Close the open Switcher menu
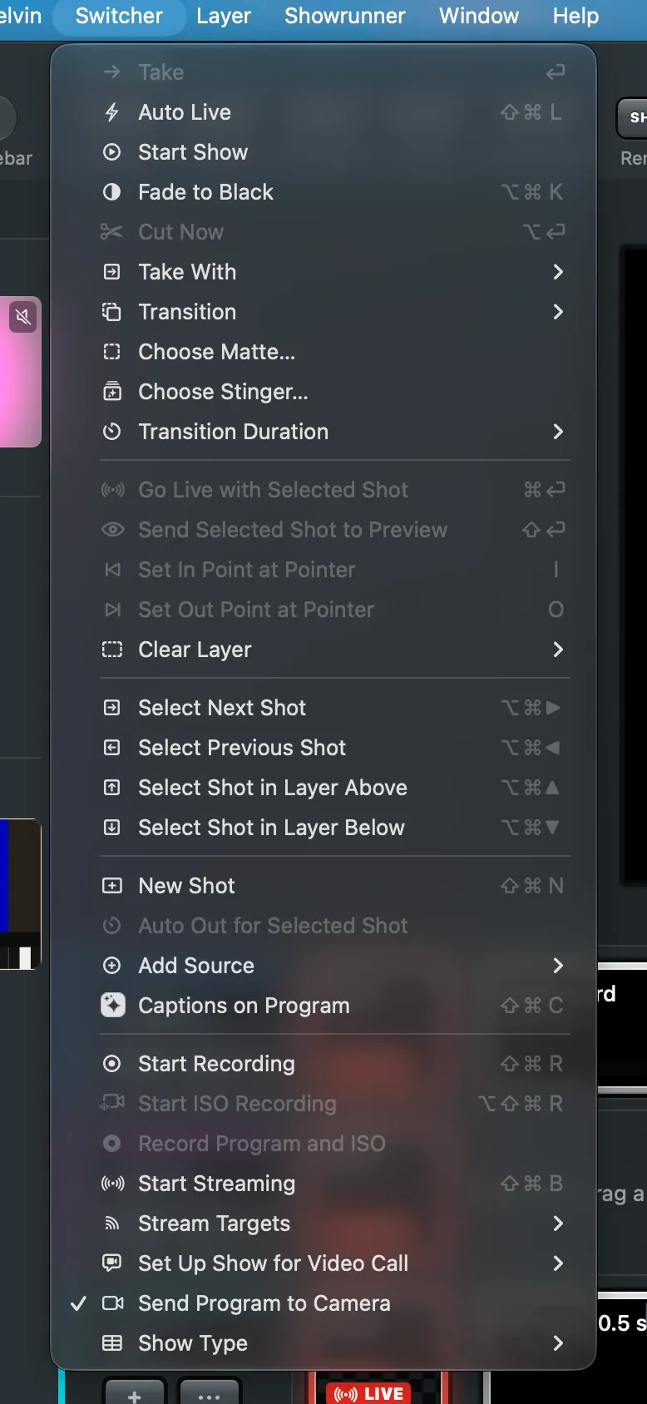The height and width of the screenshot is (1404, 647). (x=119, y=16)
